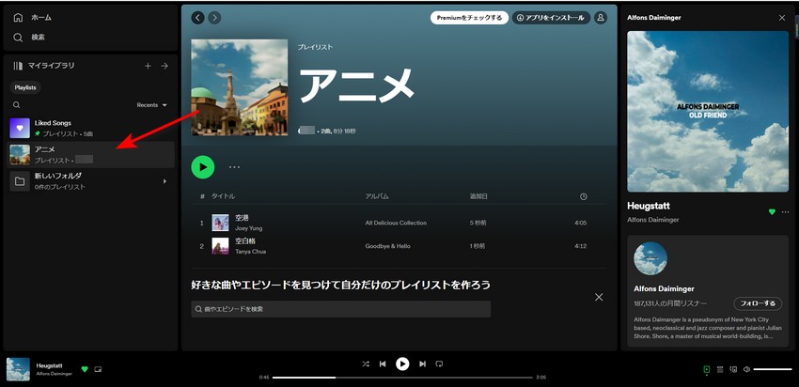Click Old Friend album art in panel

[x=708, y=112]
